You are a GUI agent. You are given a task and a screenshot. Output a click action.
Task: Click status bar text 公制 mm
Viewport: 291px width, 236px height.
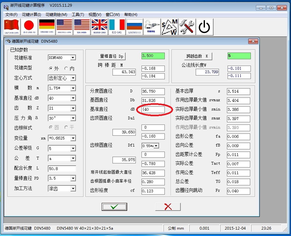(x=176, y=228)
